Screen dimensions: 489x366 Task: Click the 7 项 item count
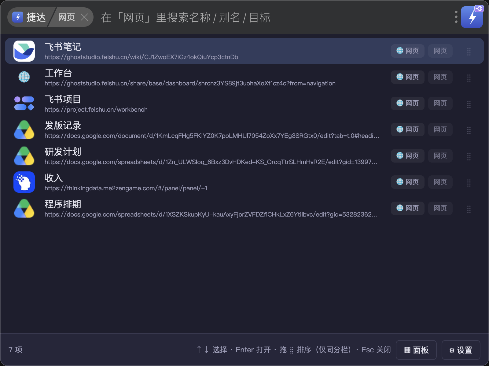coord(15,350)
